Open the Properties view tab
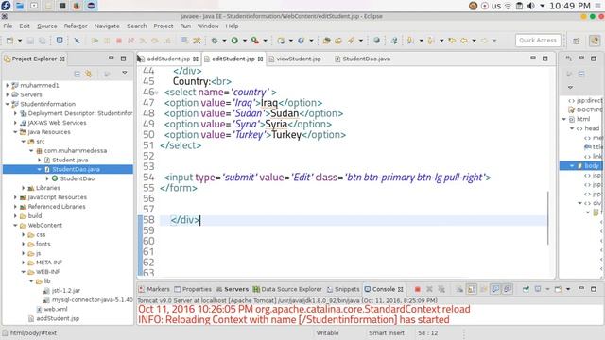Image resolution: width=605 pixels, height=340 pixels. coord(193,289)
